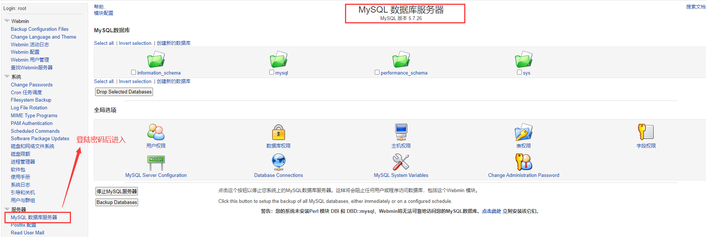The image size is (706, 237).
Task: Click the 数据库权限 padlock icon
Action: click(x=279, y=132)
